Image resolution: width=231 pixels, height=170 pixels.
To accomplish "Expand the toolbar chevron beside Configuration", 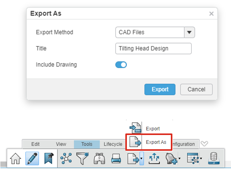I will click(x=204, y=143).
